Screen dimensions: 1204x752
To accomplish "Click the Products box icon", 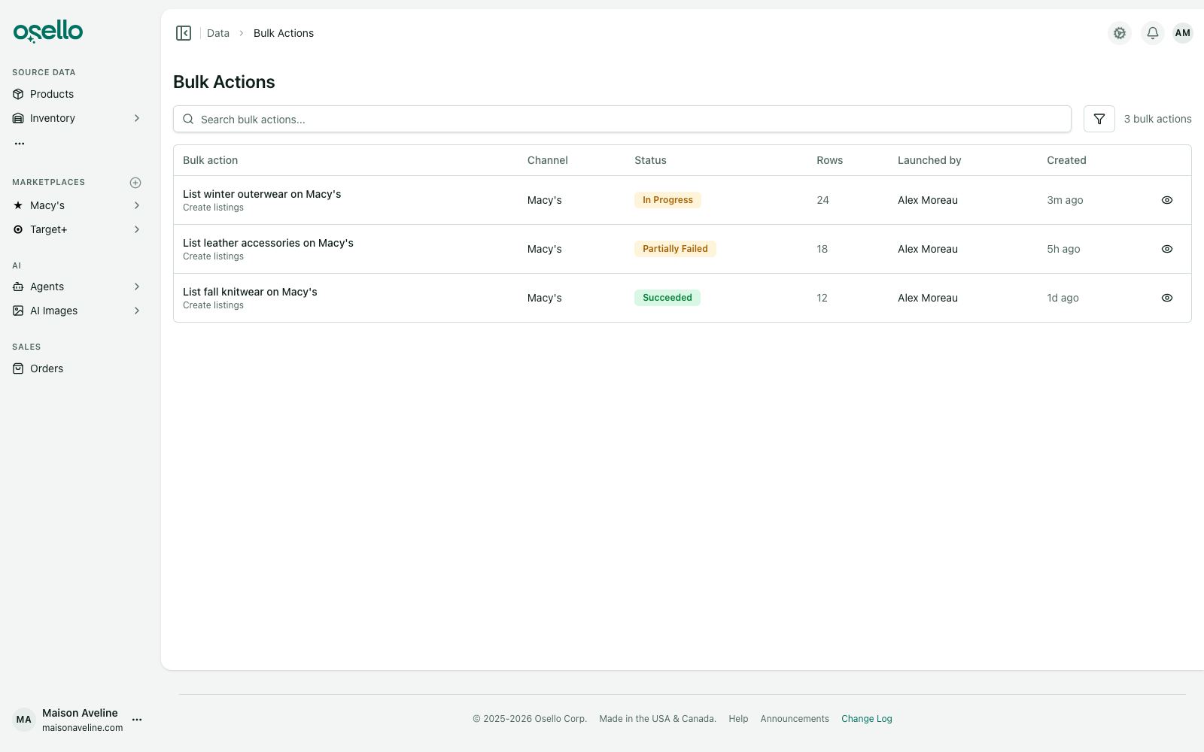I will (18, 94).
